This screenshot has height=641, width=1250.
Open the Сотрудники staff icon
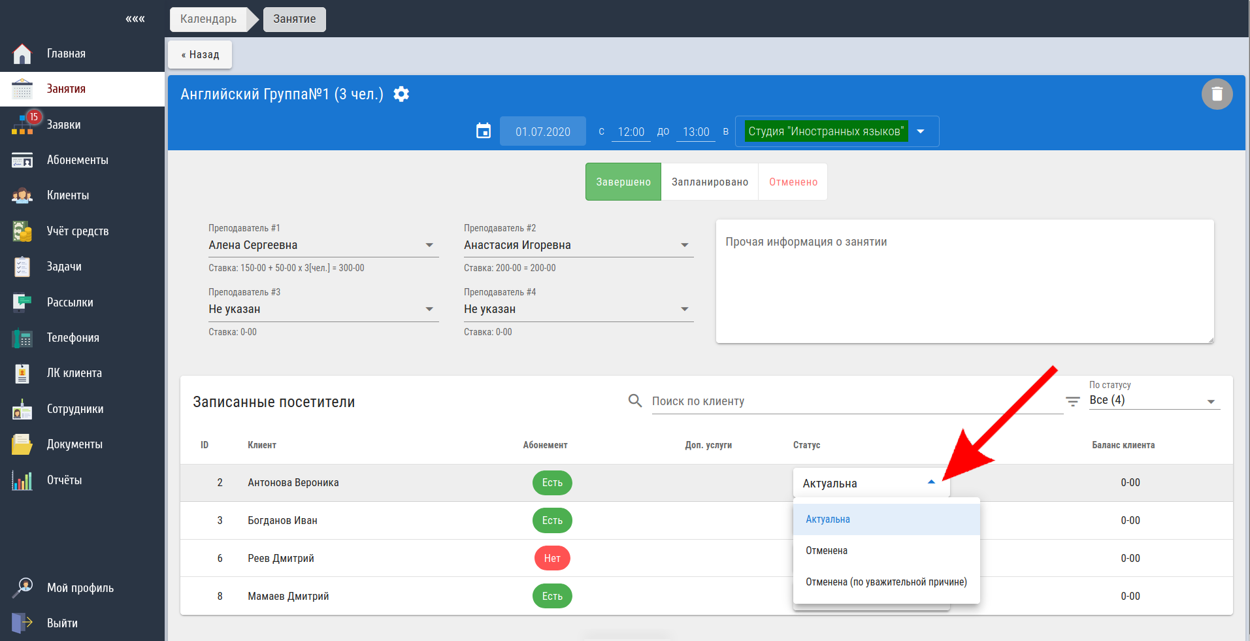[22, 409]
